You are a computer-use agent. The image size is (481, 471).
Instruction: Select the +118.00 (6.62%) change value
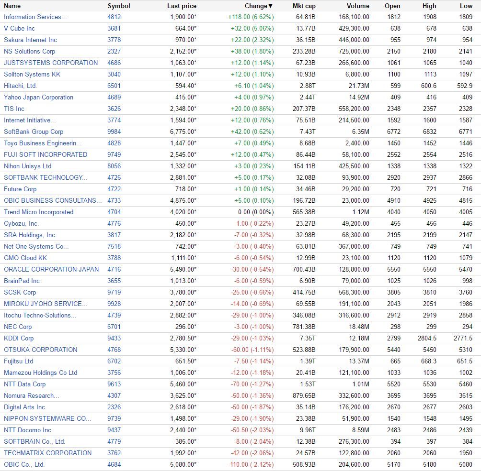point(251,17)
